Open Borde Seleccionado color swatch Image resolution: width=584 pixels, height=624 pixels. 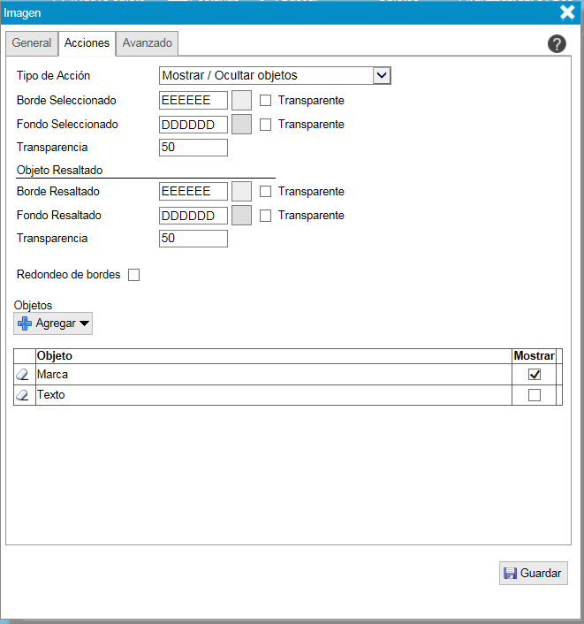coord(241,101)
